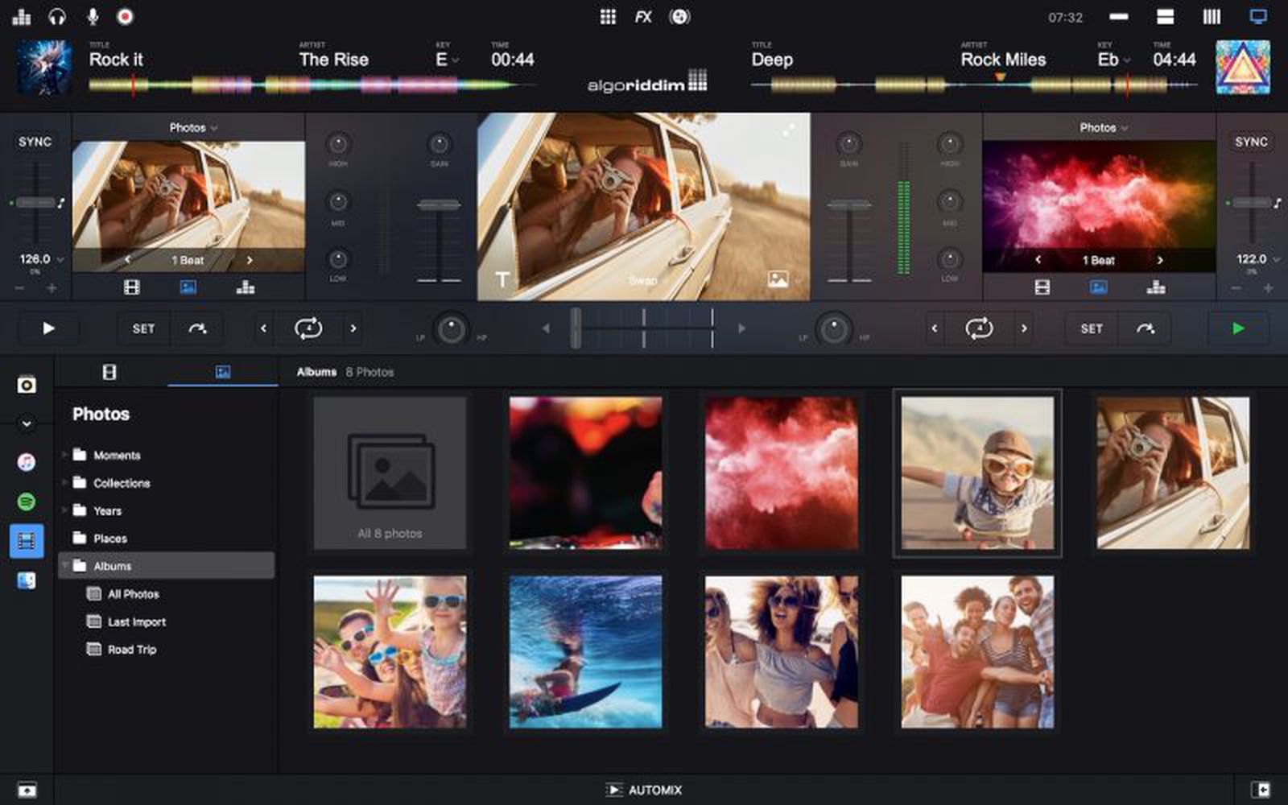Image resolution: width=1288 pixels, height=805 pixels.
Task: Open the sampler grid icon next to FX
Action: point(608,15)
